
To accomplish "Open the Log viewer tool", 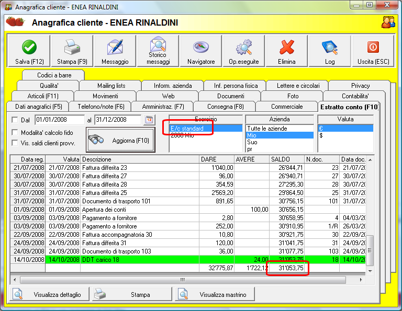I will pyautogui.click(x=330, y=51).
